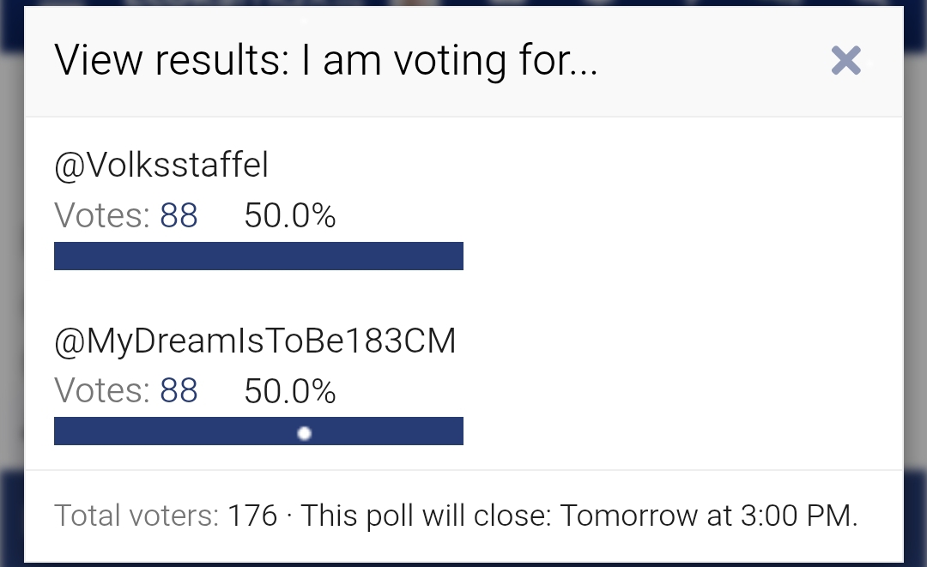Click the "Total voters:" footer label
The image size is (927, 567).
(x=136, y=516)
